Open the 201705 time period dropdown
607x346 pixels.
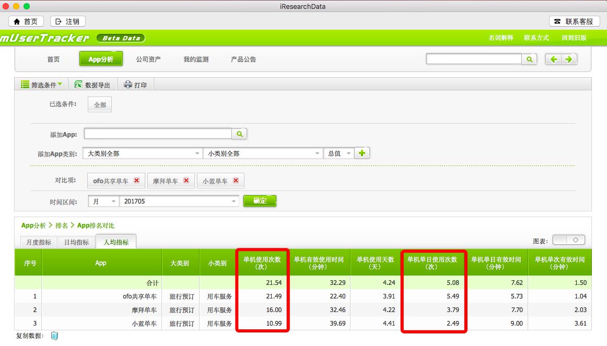point(234,201)
